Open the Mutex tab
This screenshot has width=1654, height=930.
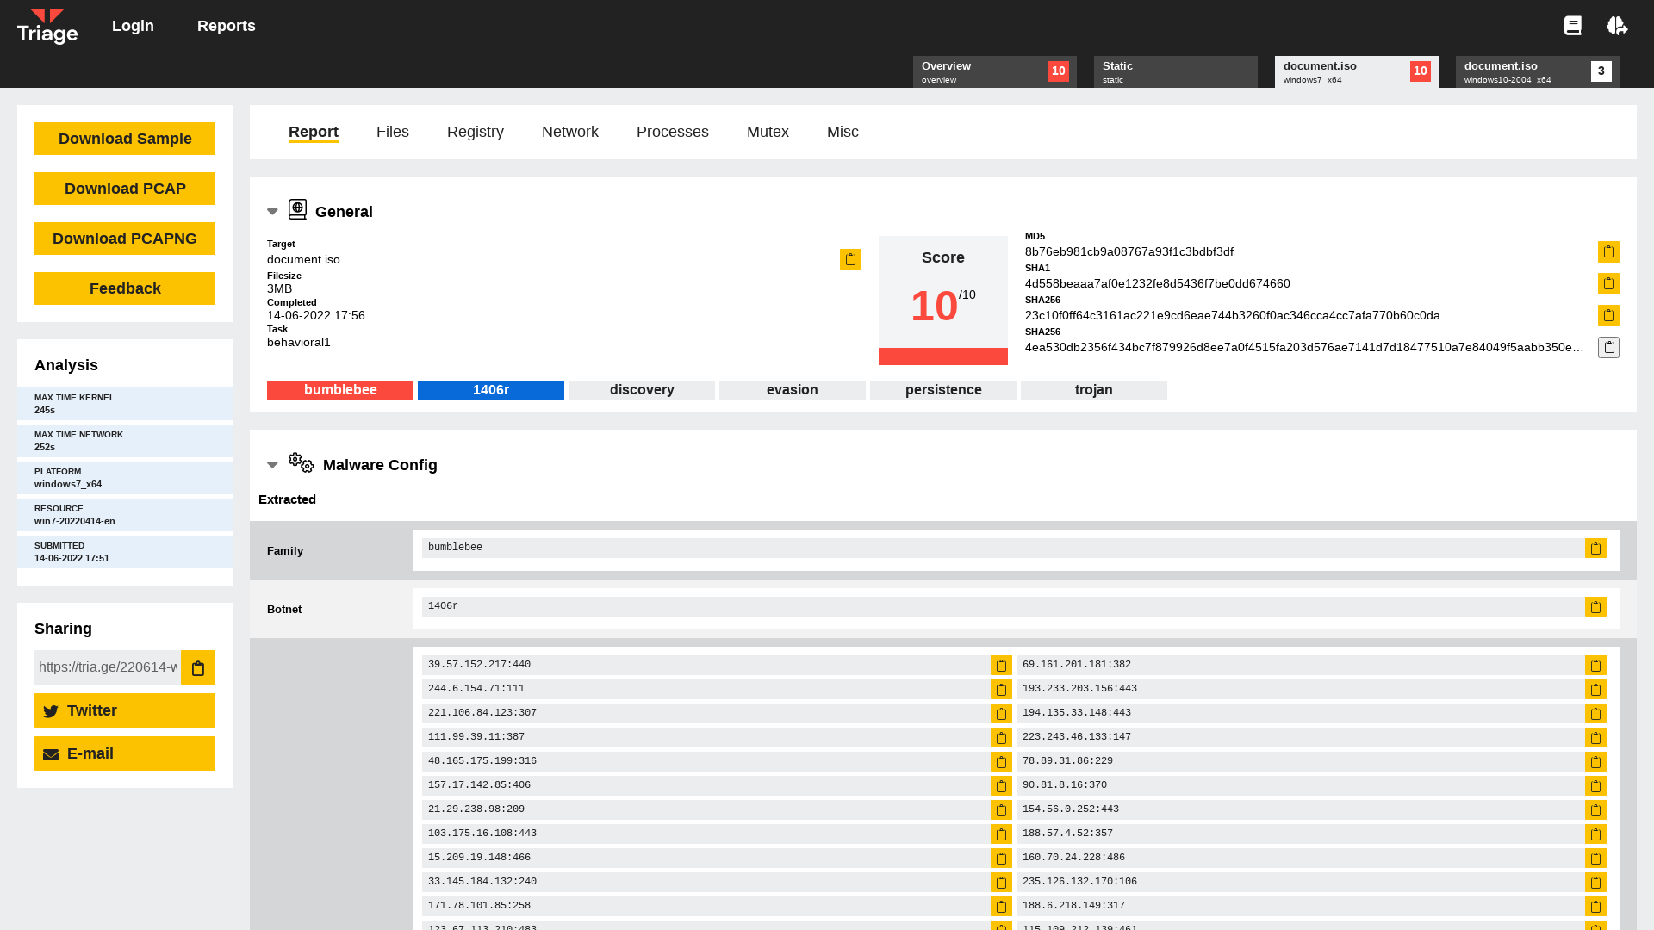click(768, 132)
